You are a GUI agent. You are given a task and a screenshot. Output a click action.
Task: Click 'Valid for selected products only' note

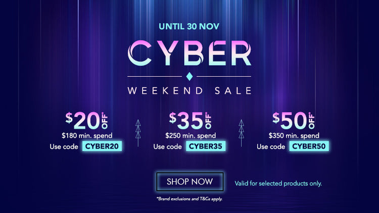point(278,183)
